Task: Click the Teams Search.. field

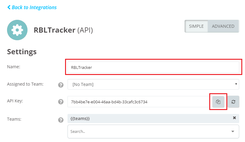Action: [153, 131]
